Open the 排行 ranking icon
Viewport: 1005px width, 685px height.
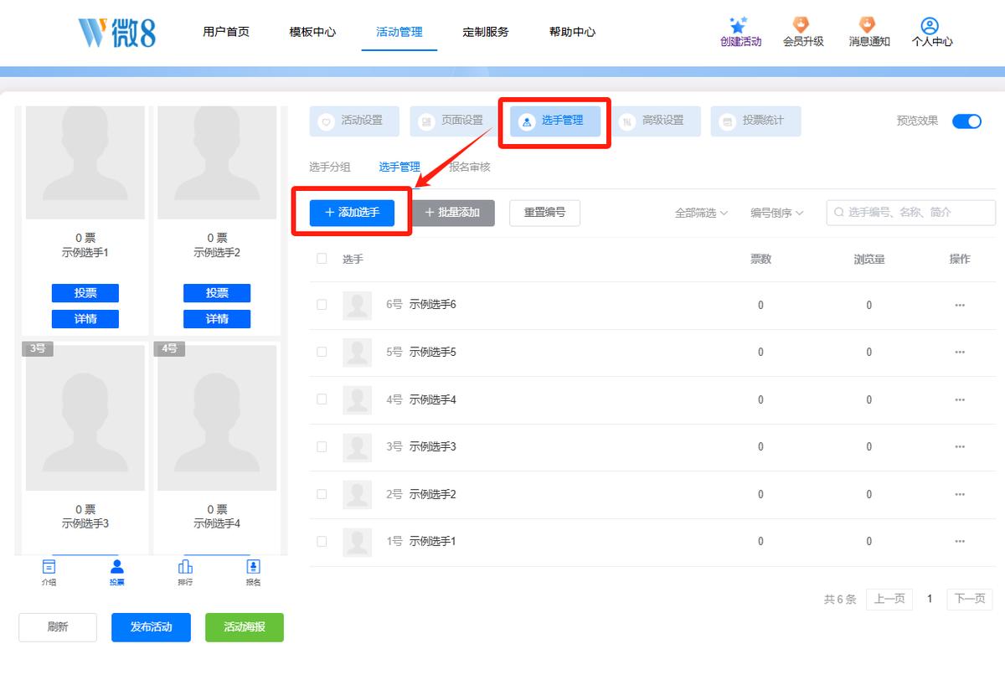tap(185, 567)
